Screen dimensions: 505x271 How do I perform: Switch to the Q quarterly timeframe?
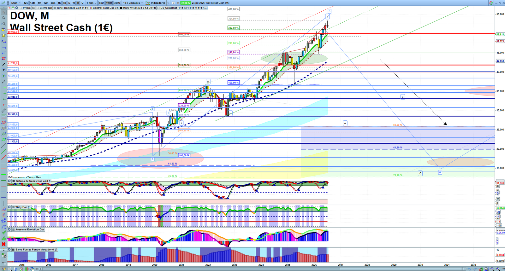(x=82, y=3)
